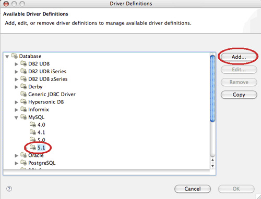Expand the DB2 UDB iSeries node
The width and height of the screenshot is (261, 199).
tap(16, 72)
